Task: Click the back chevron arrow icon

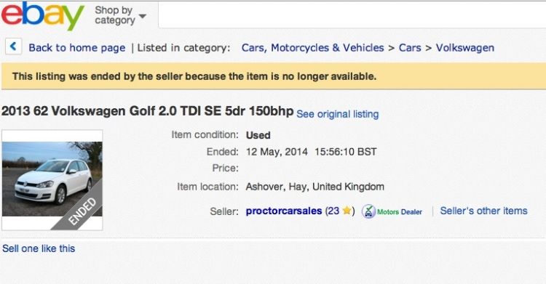Action: coord(13,46)
